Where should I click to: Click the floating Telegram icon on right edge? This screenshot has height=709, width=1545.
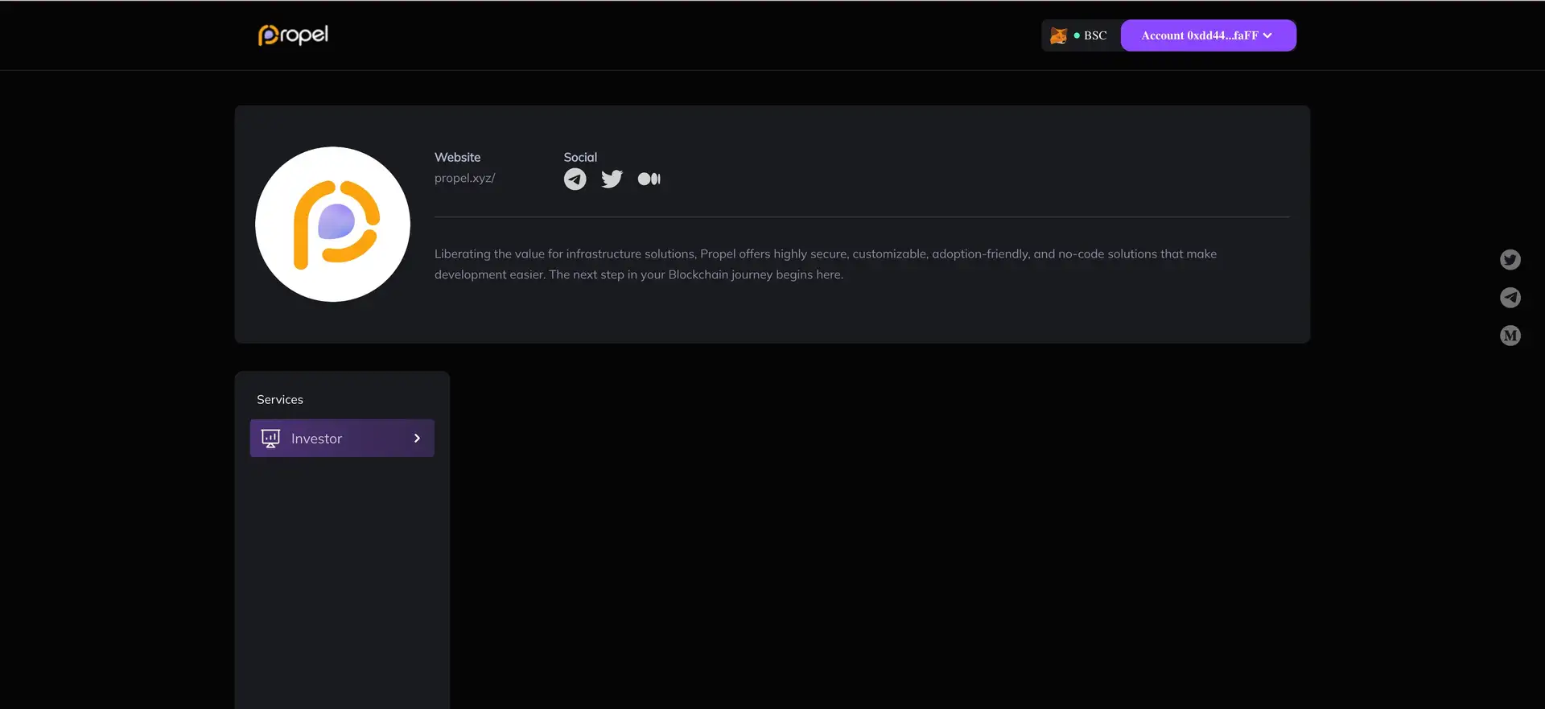pyautogui.click(x=1510, y=298)
